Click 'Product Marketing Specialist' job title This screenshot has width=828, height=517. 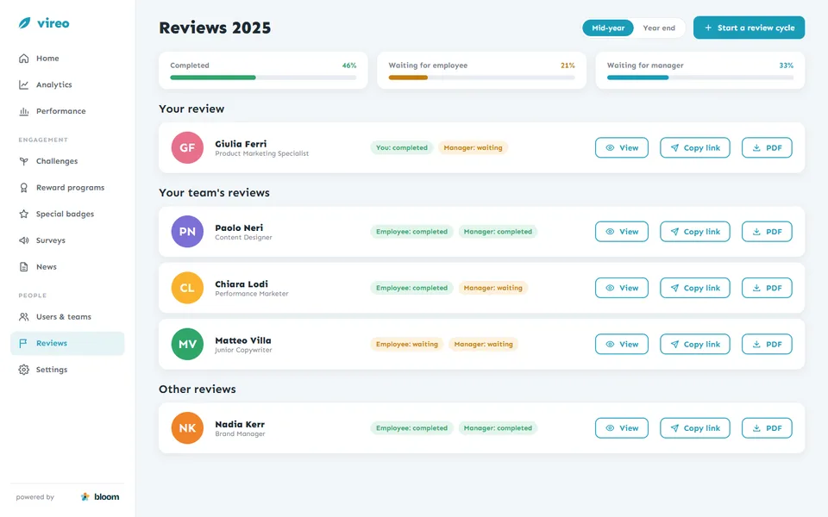point(262,153)
